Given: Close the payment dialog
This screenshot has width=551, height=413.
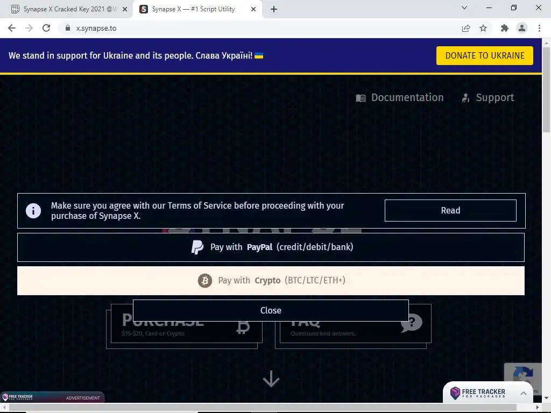Looking at the screenshot, I should coord(271,310).
